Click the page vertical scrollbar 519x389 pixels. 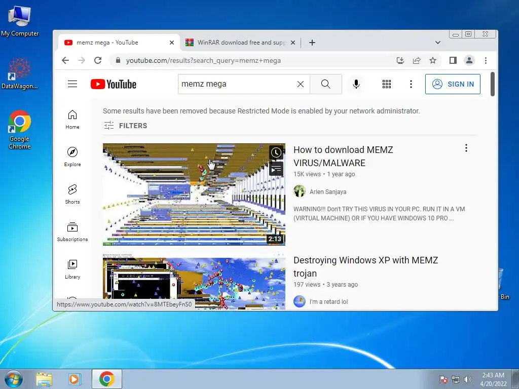click(x=493, y=84)
